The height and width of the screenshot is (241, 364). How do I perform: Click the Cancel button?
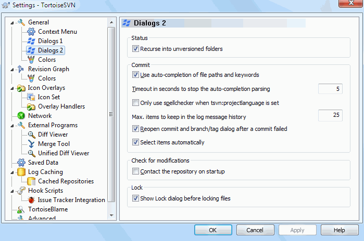point(255,230)
